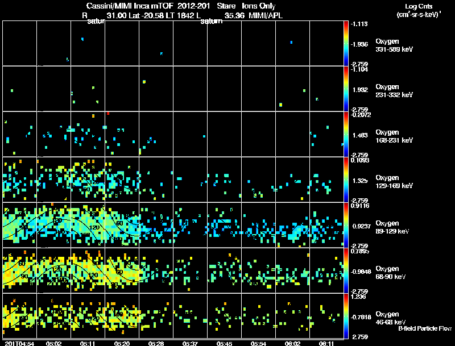455x346 pixels.
Task: Click the "06:11" time tick label
Action: tap(326, 344)
